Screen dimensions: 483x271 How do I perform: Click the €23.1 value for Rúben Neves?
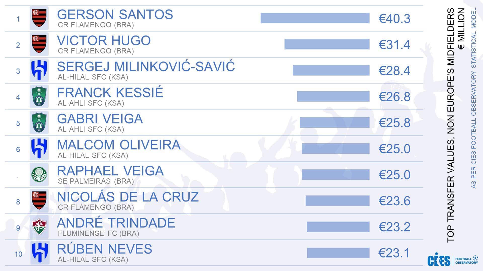pyautogui.click(x=394, y=253)
